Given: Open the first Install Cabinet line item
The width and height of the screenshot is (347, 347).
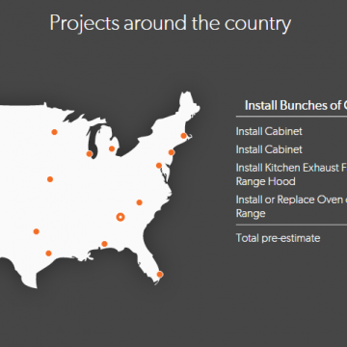Looking at the screenshot, I should (269, 131).
